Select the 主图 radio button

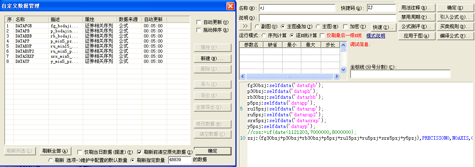tap(318, 27)
